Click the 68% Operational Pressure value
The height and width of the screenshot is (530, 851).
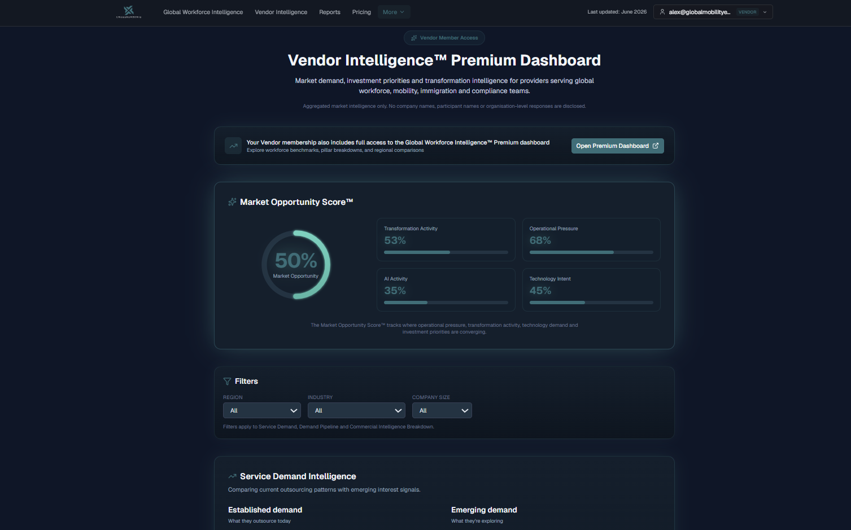coord(540,240)
